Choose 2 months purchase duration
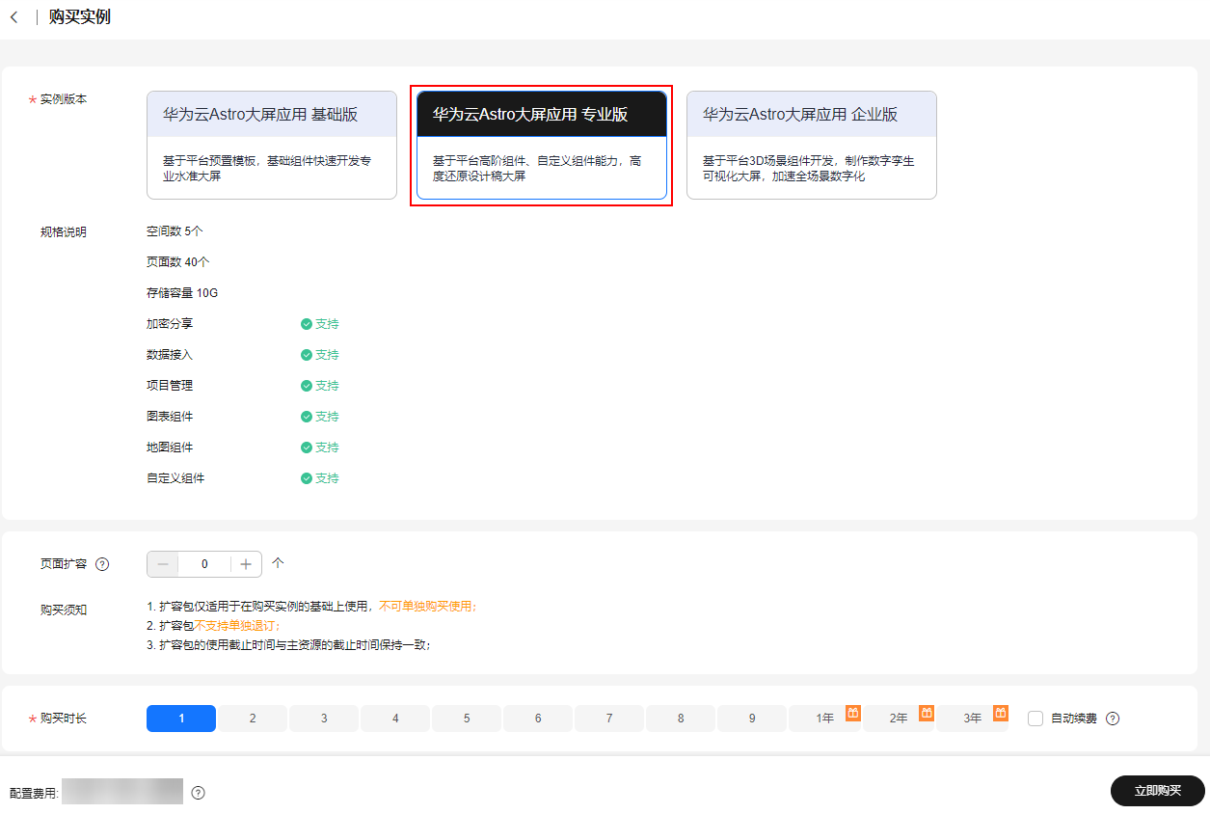Screen dimensions: 1210x814 [x=253, y=719]
